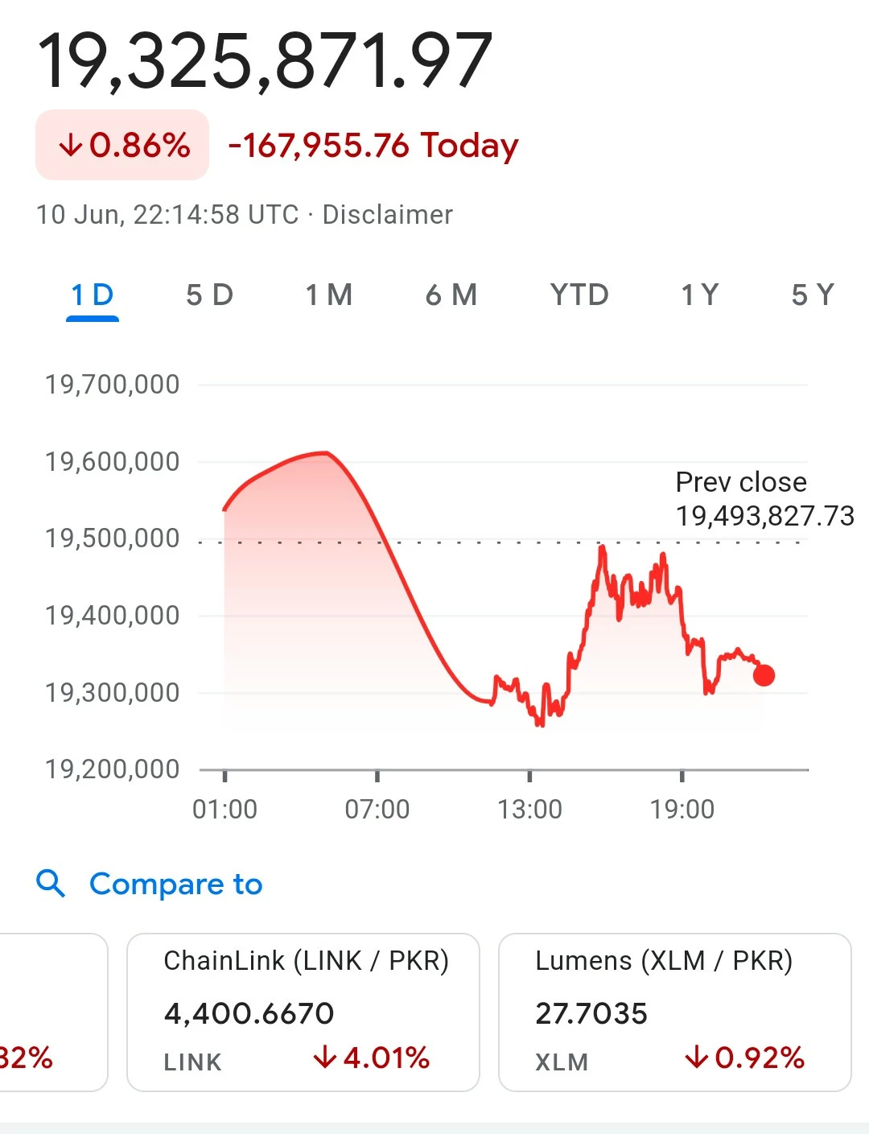Show the 1 Y chart range
The image size is (869, 1134).
point(700,295)
